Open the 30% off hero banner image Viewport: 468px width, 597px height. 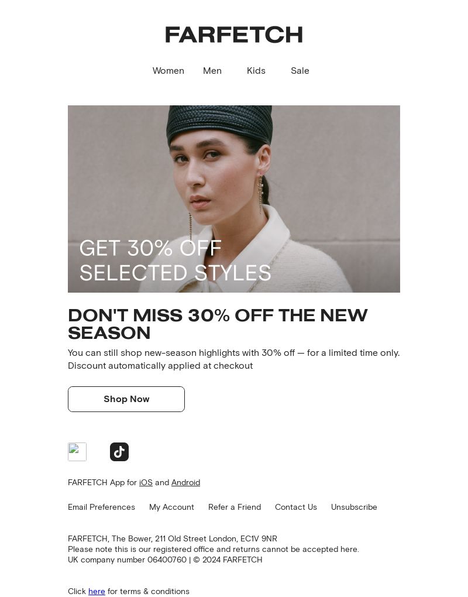pyautogui.click(x=233, y=199)
